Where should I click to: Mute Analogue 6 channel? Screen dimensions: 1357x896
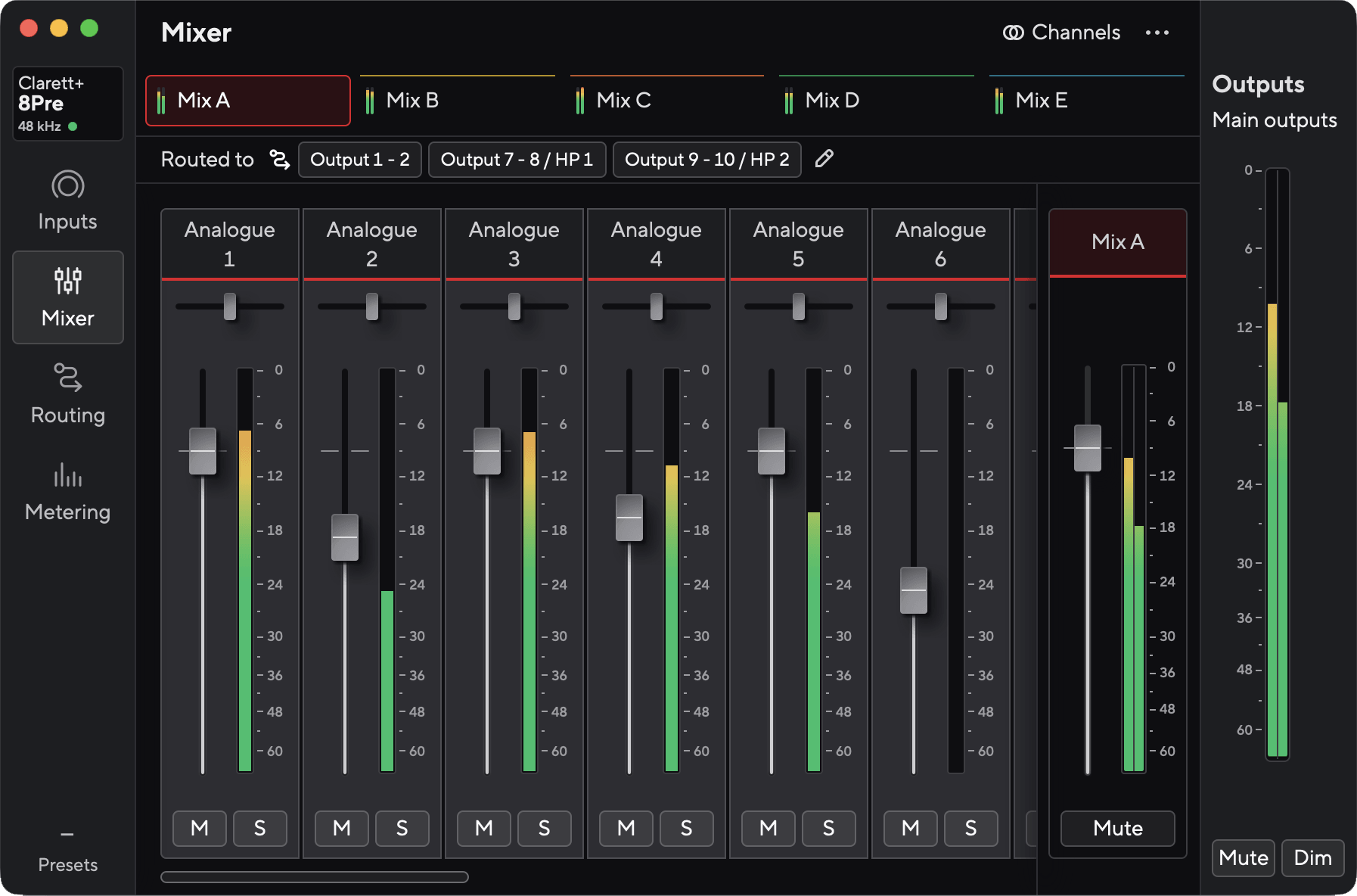[911, 829]
